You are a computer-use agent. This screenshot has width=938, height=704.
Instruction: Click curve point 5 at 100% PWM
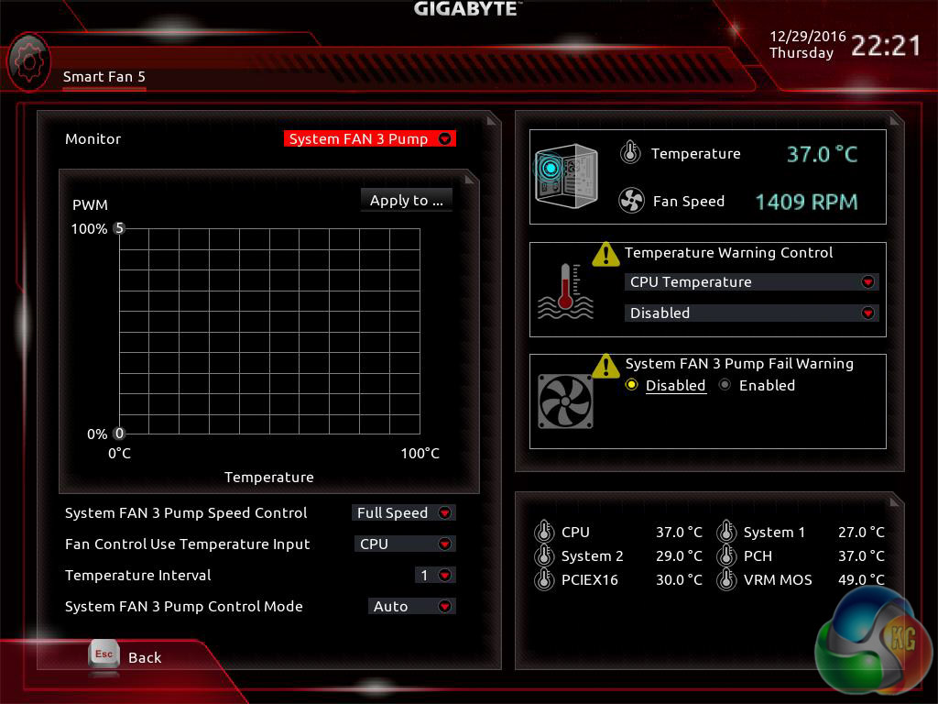click(x=119, y=228)
